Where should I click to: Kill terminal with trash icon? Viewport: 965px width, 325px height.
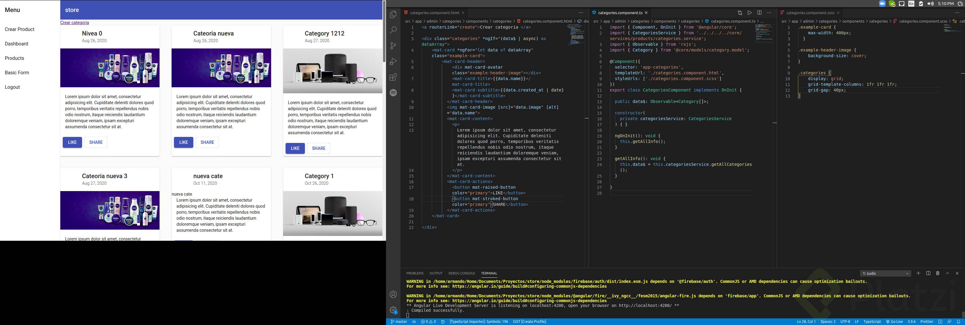(938, 273)
